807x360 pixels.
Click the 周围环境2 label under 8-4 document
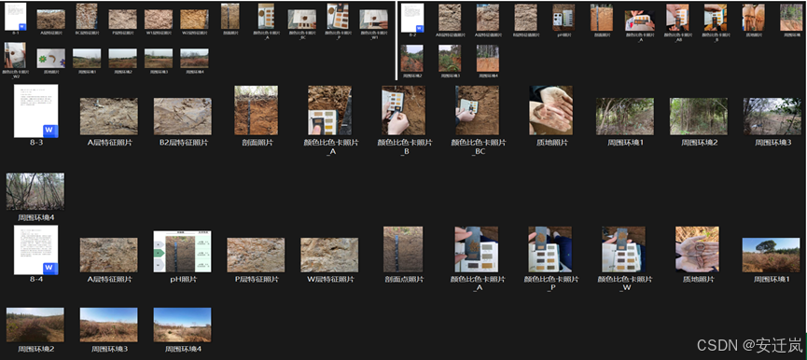(36, 349)
